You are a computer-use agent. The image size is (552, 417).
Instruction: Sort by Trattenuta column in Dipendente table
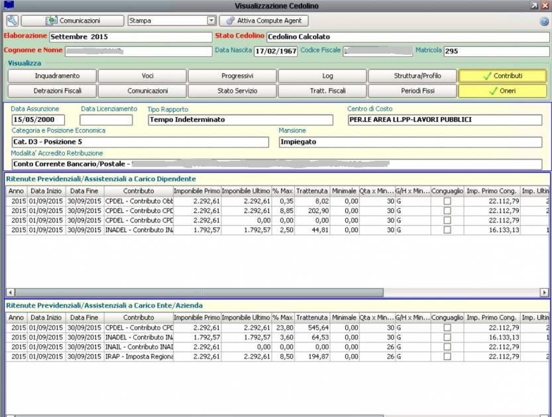coord(312,191)
